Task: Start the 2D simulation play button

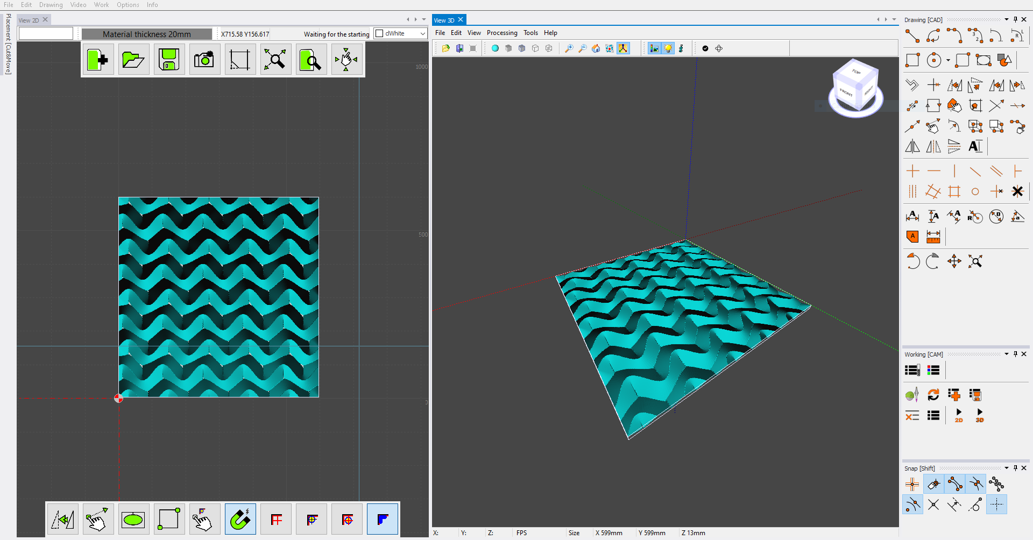Action: (x=959, y=415)
